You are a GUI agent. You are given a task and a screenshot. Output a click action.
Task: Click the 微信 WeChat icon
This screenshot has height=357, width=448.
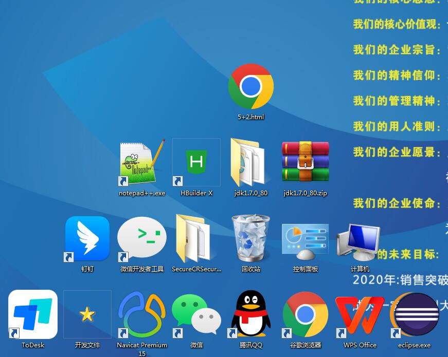click(x=196, y=314)
